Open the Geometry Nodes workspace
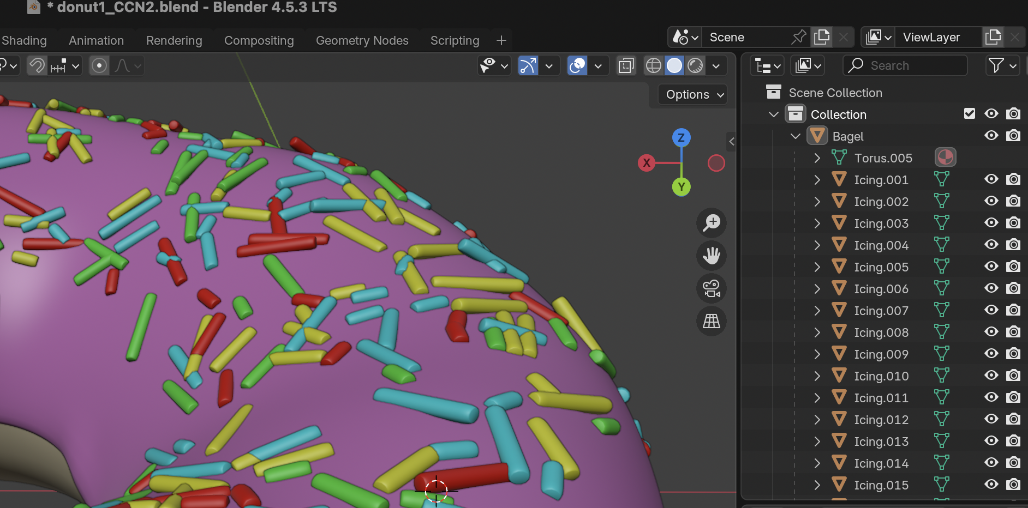 pos(362,40)
